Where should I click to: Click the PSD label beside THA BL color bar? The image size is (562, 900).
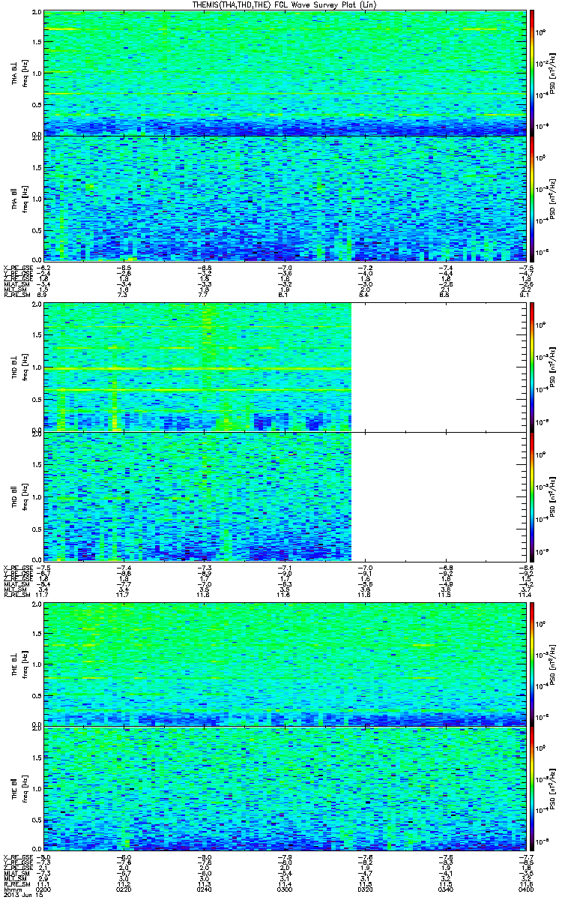click(x=553, y=73)
